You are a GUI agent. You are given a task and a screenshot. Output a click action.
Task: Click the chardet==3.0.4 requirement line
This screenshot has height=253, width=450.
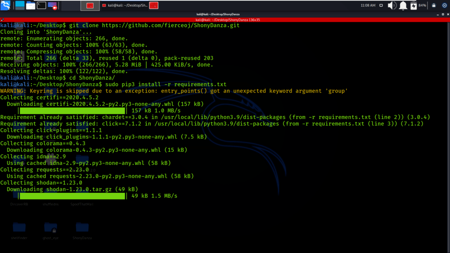(x=215, y=117)
